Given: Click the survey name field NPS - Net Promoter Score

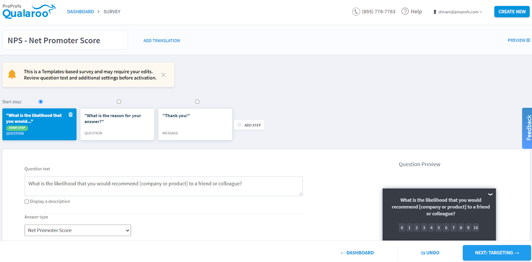Looking at the screenshot, I should 65,40.
